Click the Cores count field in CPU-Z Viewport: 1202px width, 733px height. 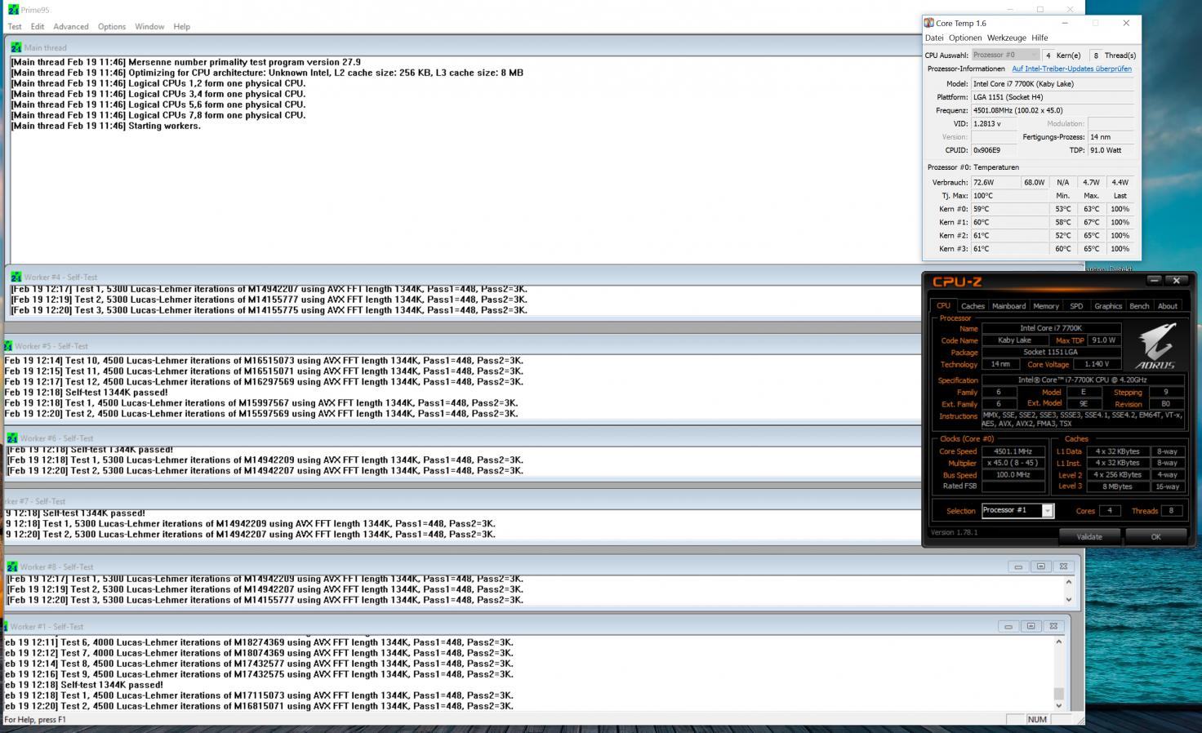(x=1109, y=511)
